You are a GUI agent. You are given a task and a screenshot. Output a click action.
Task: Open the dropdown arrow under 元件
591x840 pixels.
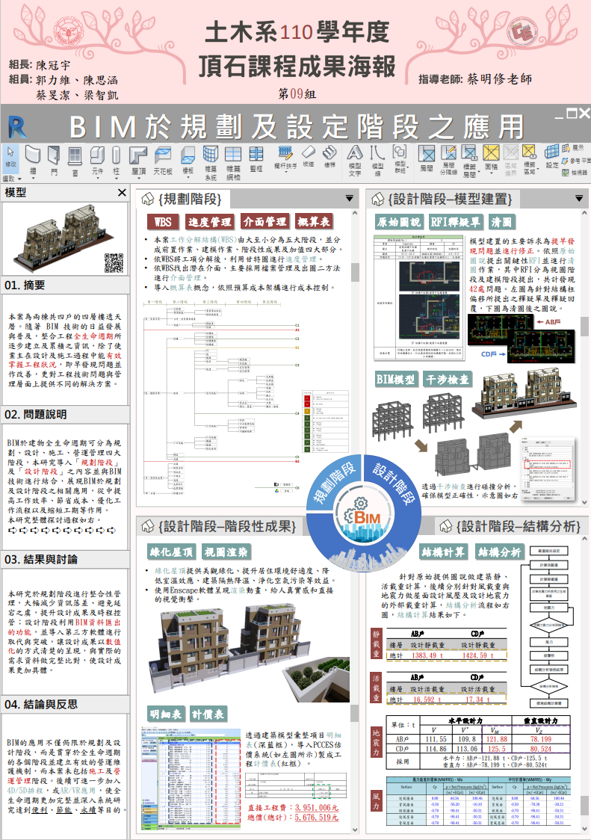(97, 179)
